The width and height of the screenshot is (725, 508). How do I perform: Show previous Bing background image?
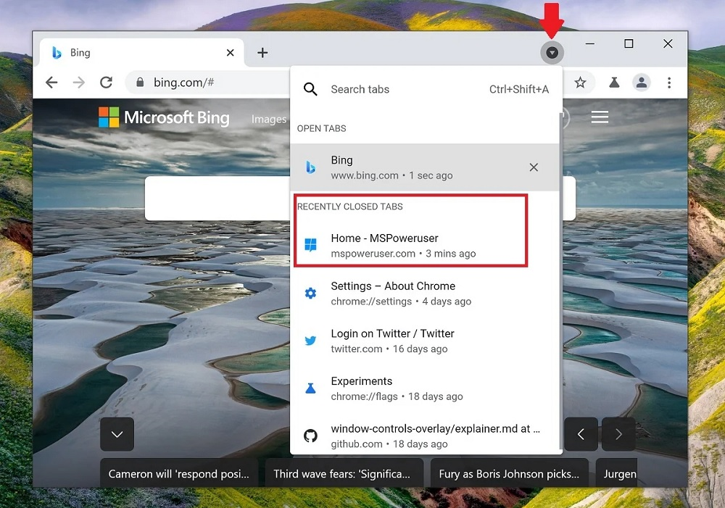pyautogui.click(x=581, y=434)
